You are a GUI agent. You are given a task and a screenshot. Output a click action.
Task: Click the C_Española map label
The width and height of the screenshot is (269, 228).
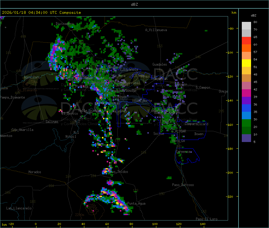pyautogui.click(x=129, y=70)
